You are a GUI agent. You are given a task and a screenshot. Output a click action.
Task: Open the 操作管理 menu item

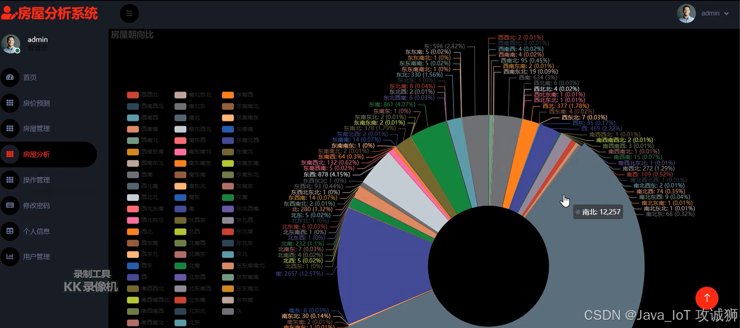[36, 180]
